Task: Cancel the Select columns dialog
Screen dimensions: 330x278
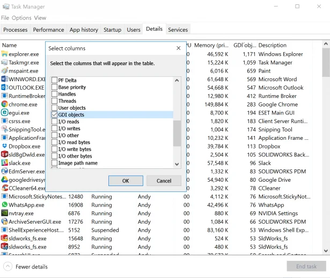Action: pyautogui.click(x=164, y=181)
